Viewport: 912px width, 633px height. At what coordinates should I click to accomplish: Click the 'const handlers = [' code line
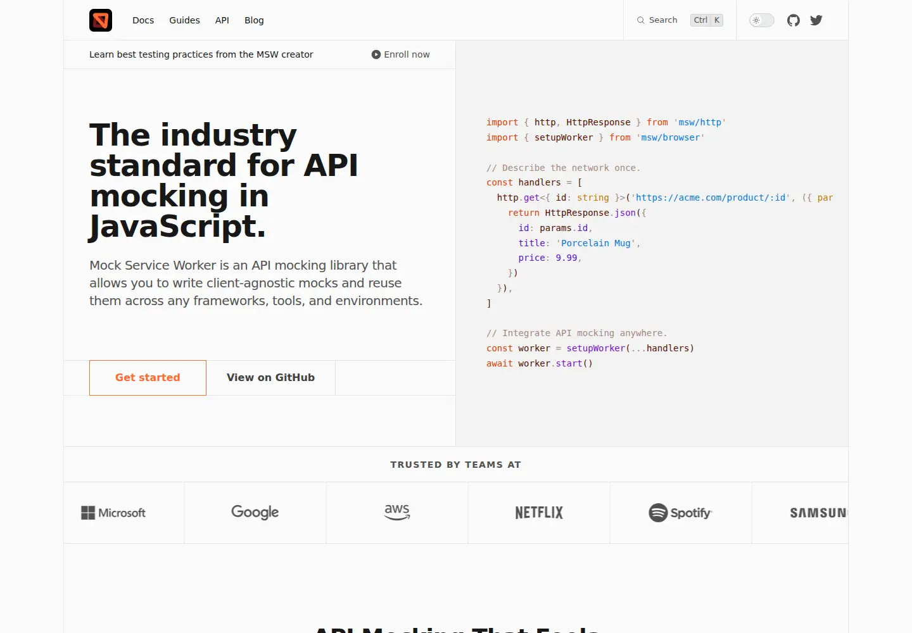click(x=535, y=182)
